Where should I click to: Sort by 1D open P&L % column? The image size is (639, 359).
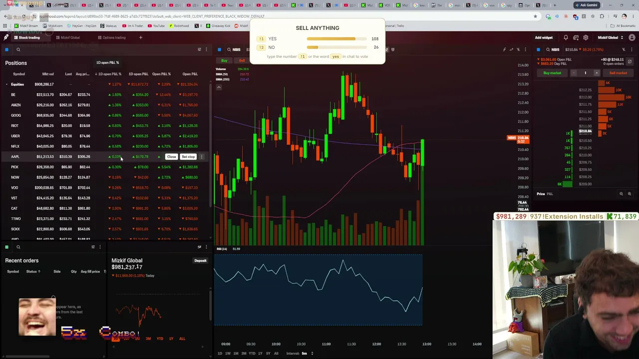pyautogui.click(x=108, y=74)
